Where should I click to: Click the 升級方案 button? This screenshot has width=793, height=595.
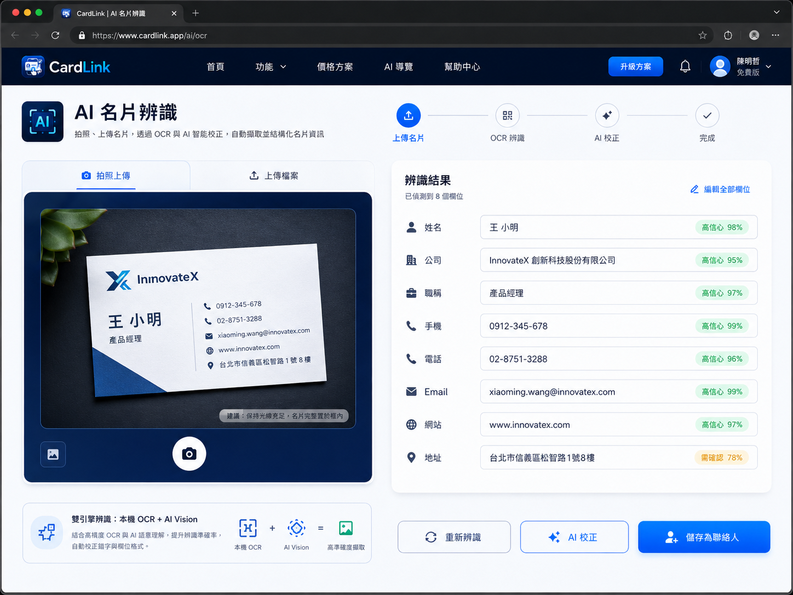click(x=636, y=67)
